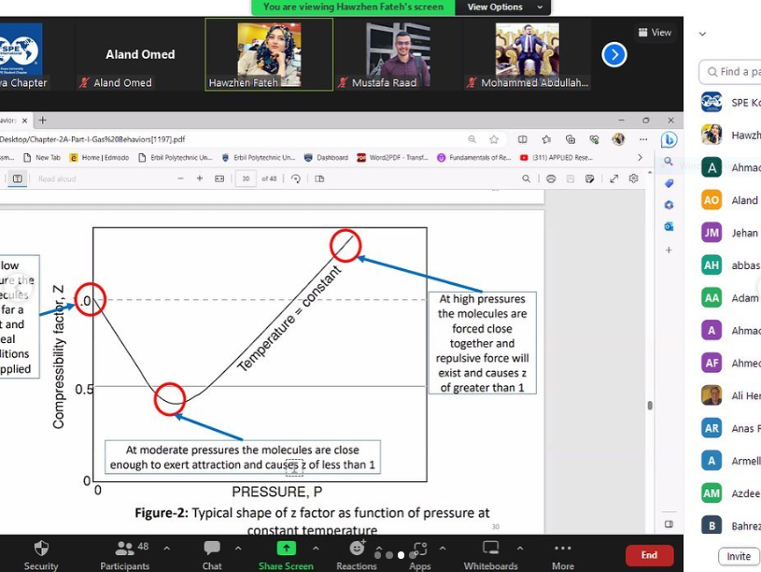Open Browser essentials heart icon
The height and width of the screenshot is (572, 761).
[x=594, y=139]
